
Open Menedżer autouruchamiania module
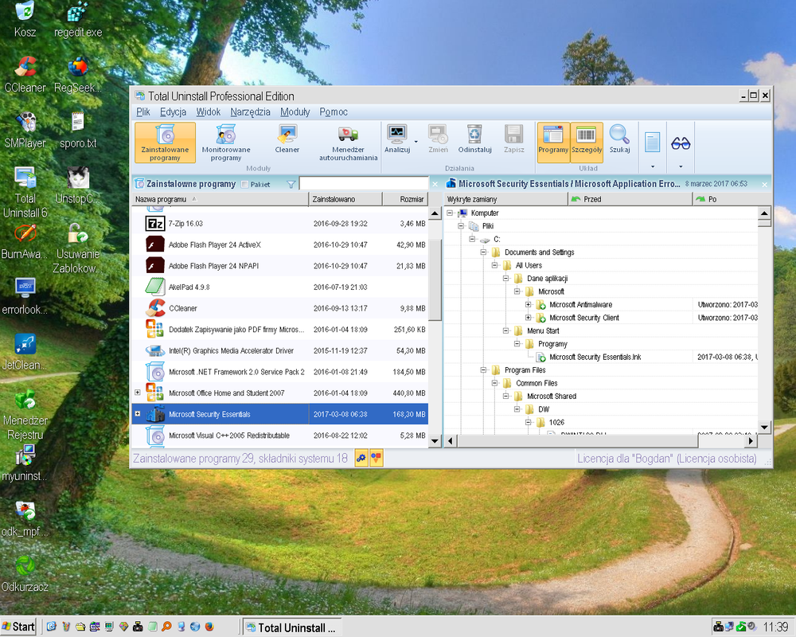tap(349, 143)
